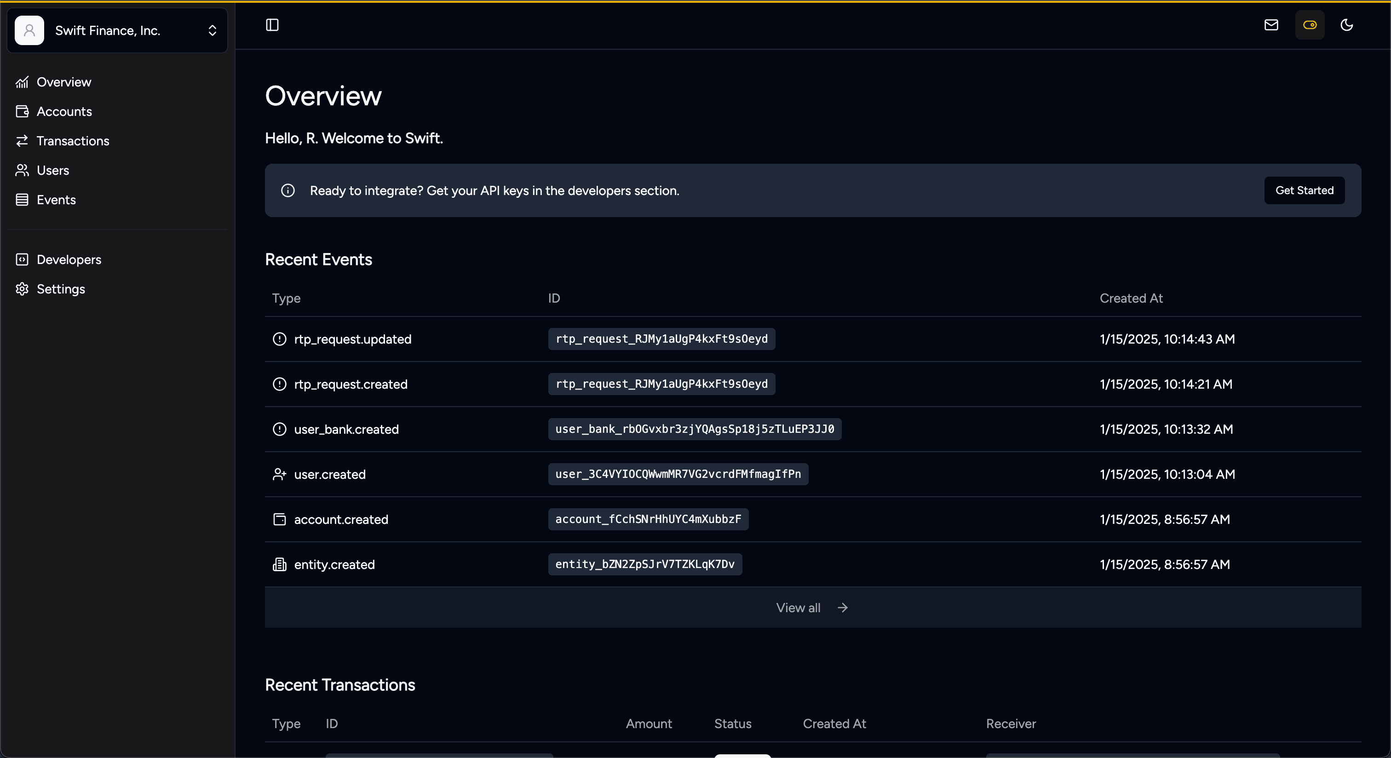
Task: Select the rtp_request.updated event type text
Action: pyautogui.click(x=353, y=339)
